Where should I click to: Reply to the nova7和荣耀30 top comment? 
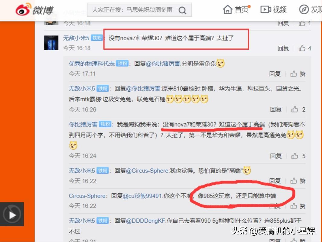pos(283,48)
